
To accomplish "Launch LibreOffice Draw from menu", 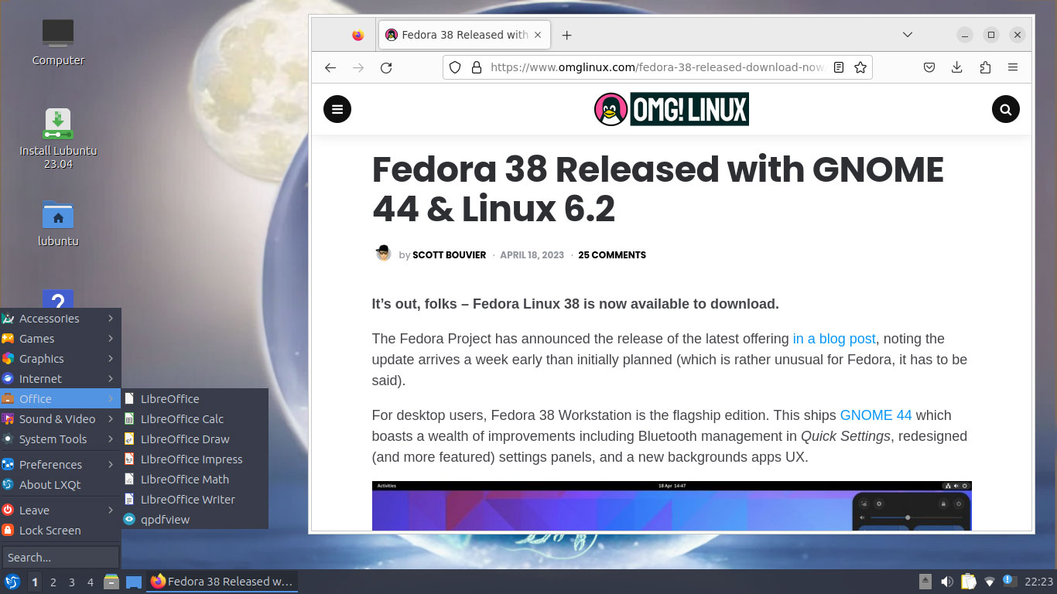I will [x=195, y=439].
